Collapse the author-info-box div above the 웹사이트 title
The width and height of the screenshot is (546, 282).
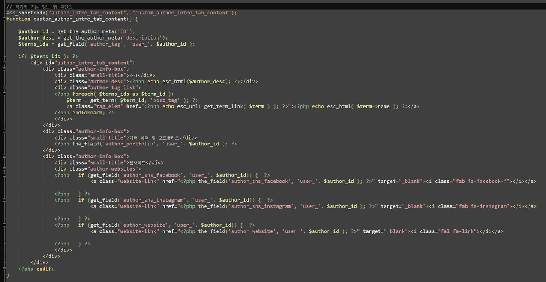3,157
